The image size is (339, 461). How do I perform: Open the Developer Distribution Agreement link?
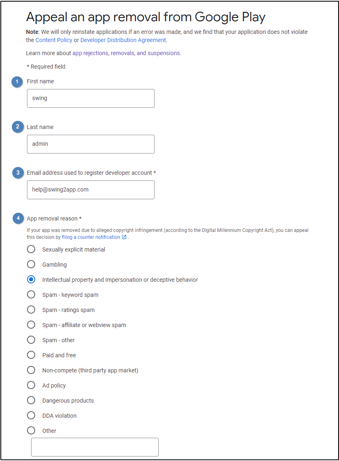click(123, 40)
